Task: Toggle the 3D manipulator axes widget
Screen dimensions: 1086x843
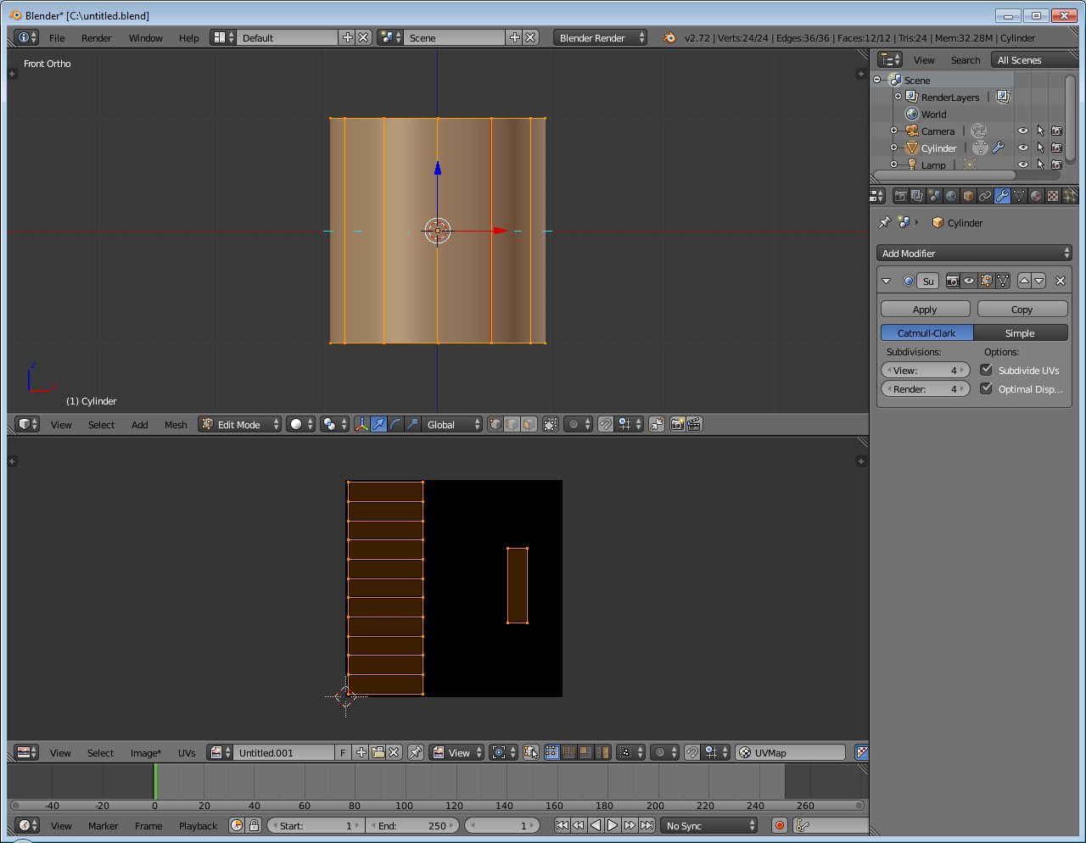Action: 361,424
